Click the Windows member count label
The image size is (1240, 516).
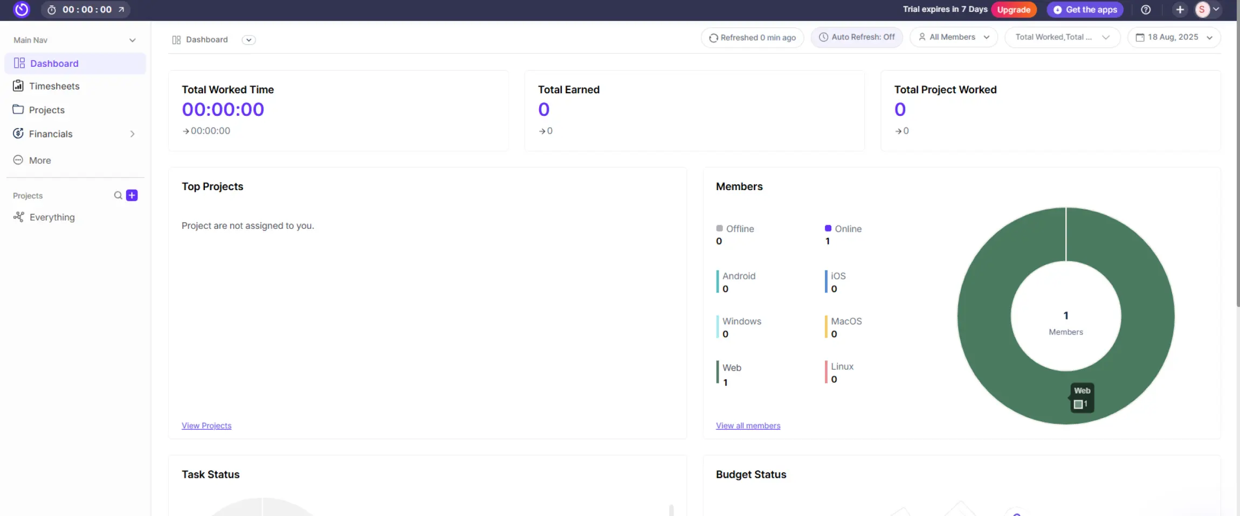coord(742,321)
